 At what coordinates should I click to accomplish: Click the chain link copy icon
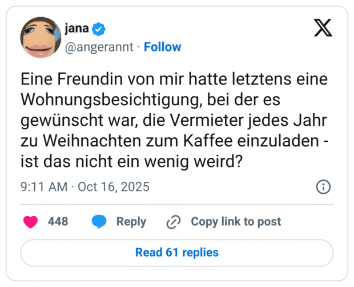click(173, 222)
